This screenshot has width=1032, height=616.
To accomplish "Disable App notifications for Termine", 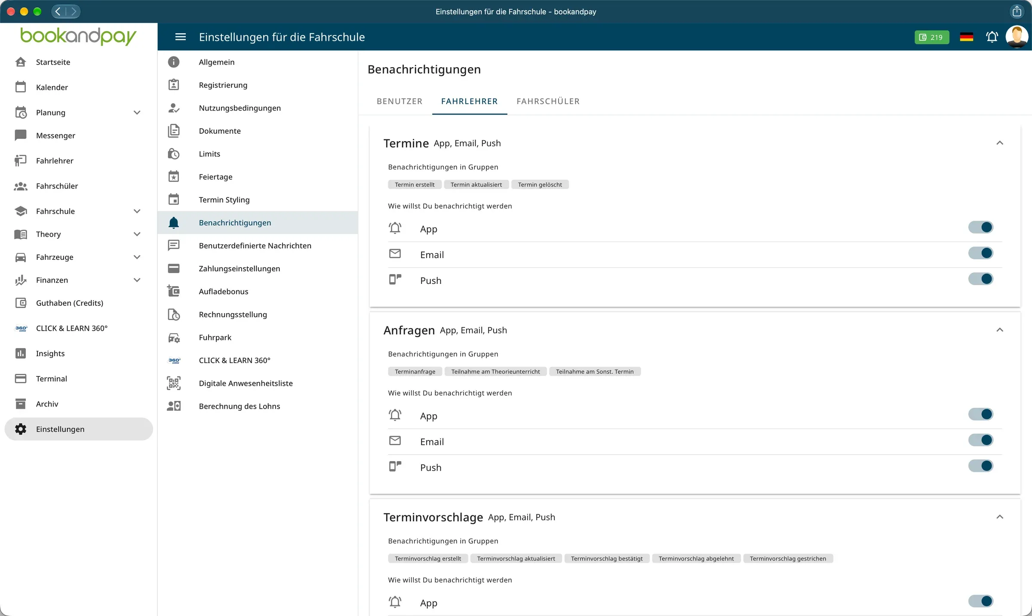I will (x=981, y=227).
